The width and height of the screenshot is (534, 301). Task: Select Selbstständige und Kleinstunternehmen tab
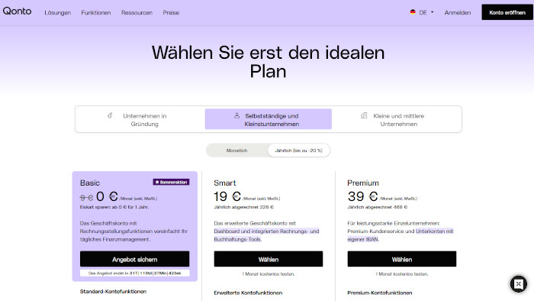pyautogui.click(x=269, y=119)
